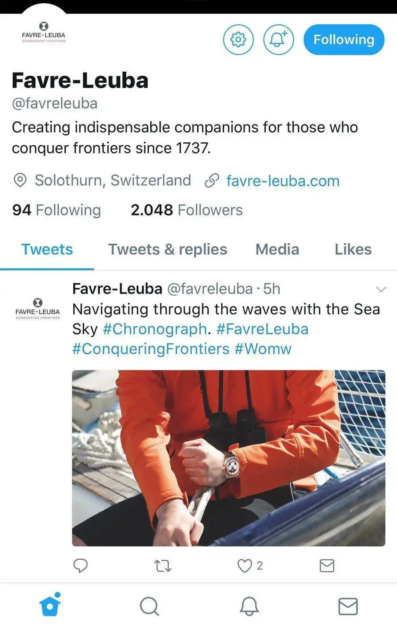Open Notifications in bottom navigation
Screen dimensions: 397x630
point(249,606)
